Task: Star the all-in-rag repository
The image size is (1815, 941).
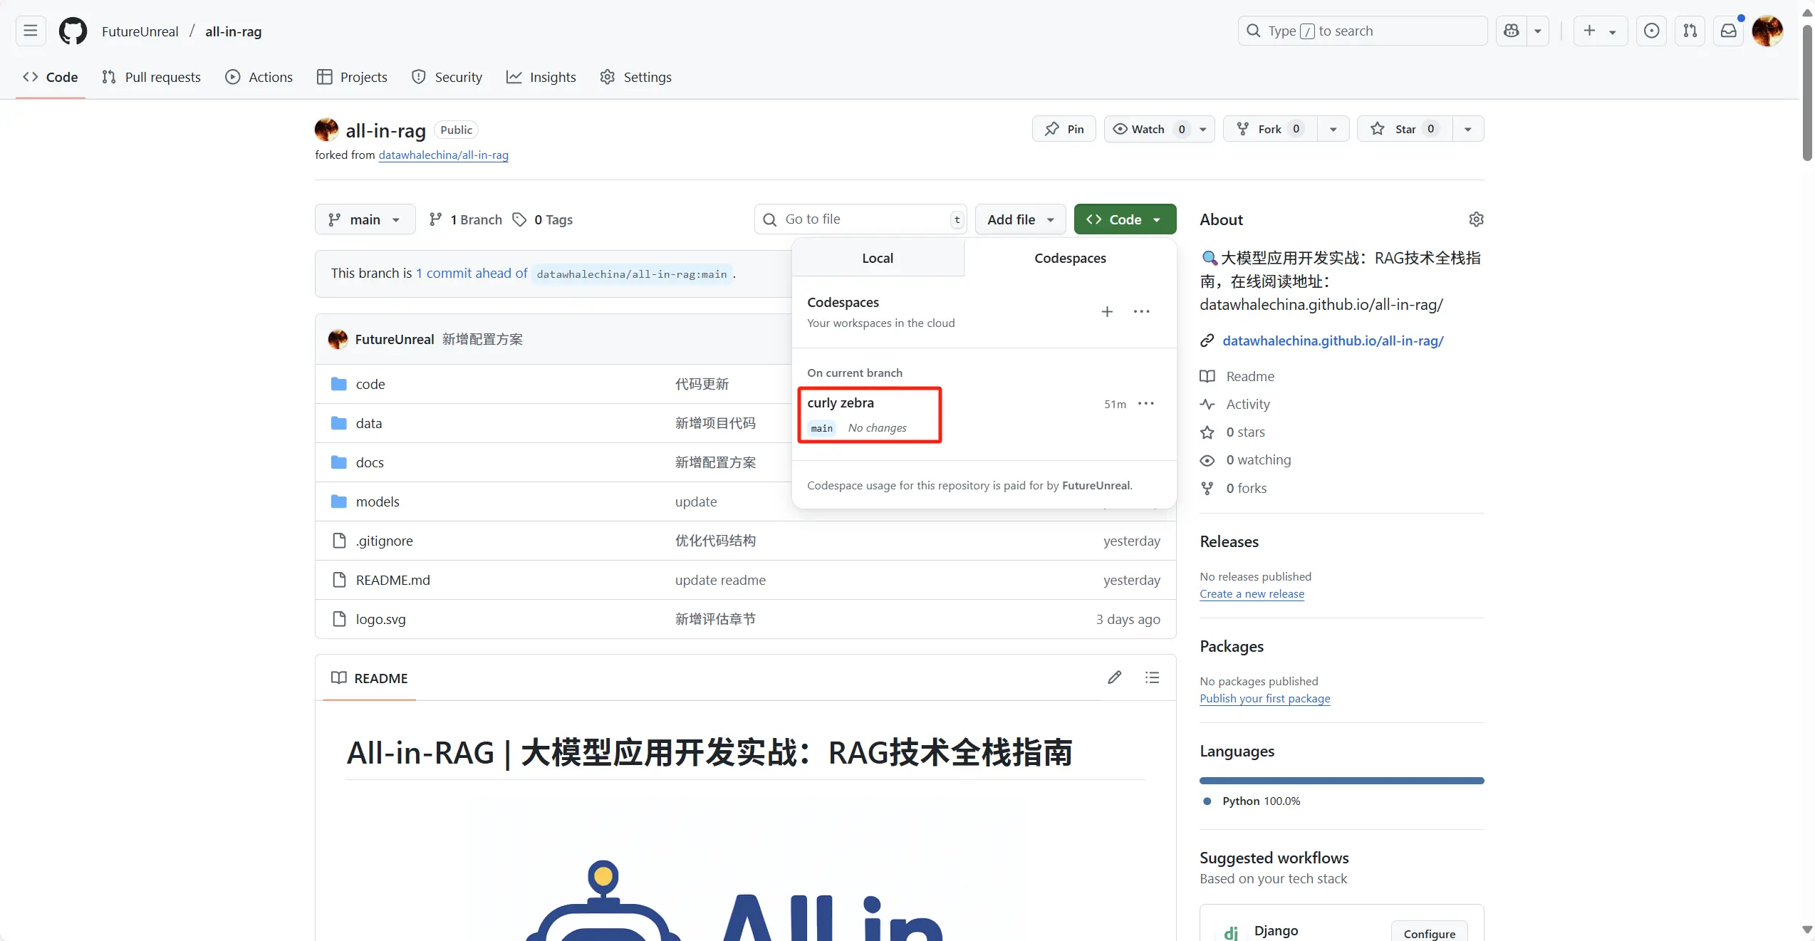Action: 1405,129
